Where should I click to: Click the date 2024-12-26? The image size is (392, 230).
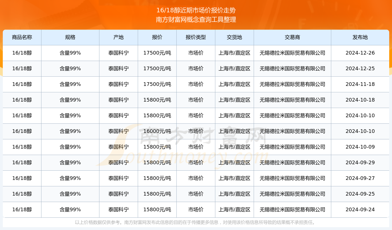(x=360, y=53)
